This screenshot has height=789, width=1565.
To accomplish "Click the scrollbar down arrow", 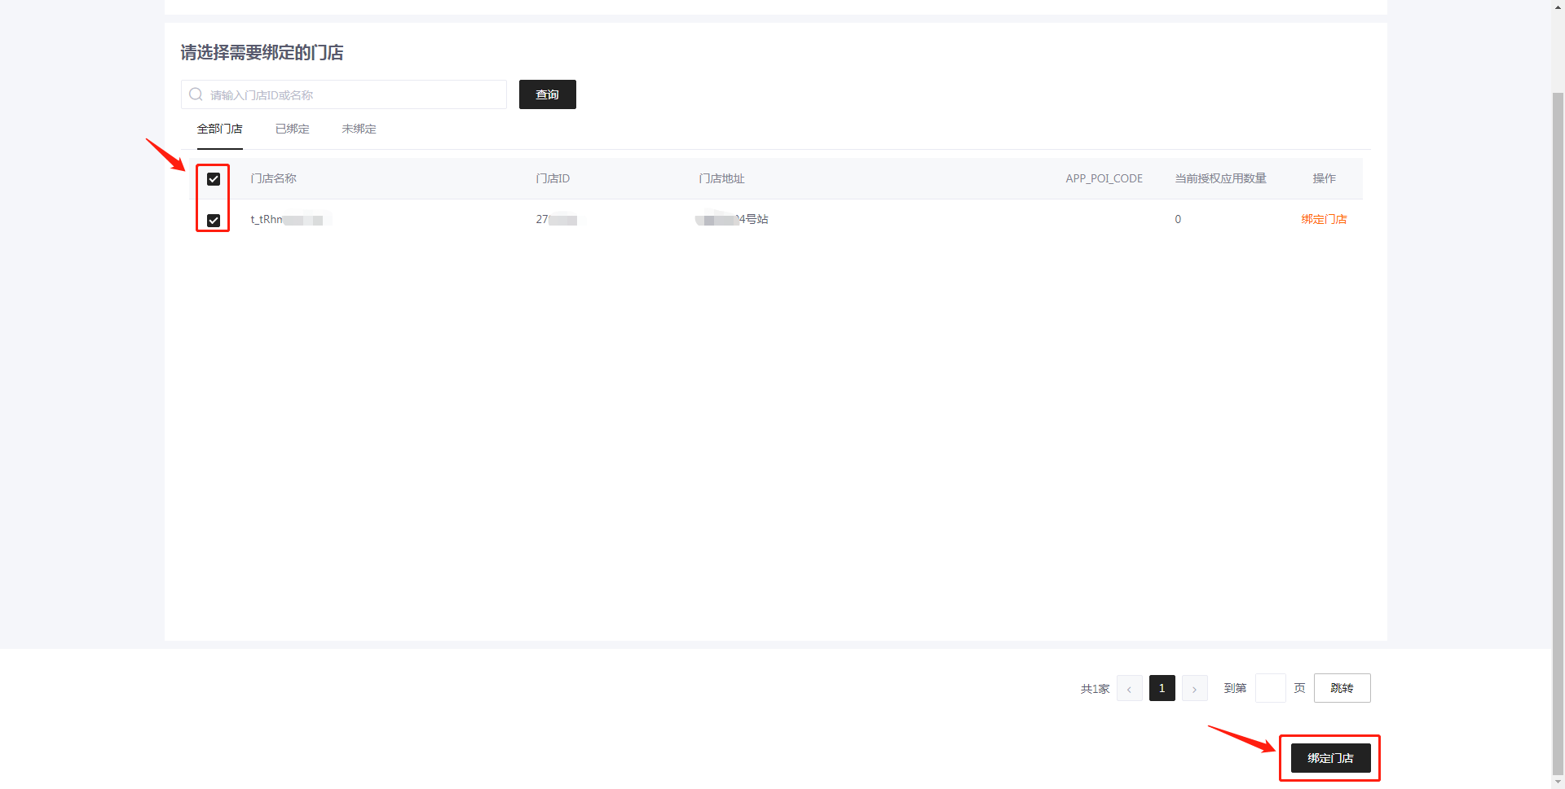I will (x=1558, y=782).
